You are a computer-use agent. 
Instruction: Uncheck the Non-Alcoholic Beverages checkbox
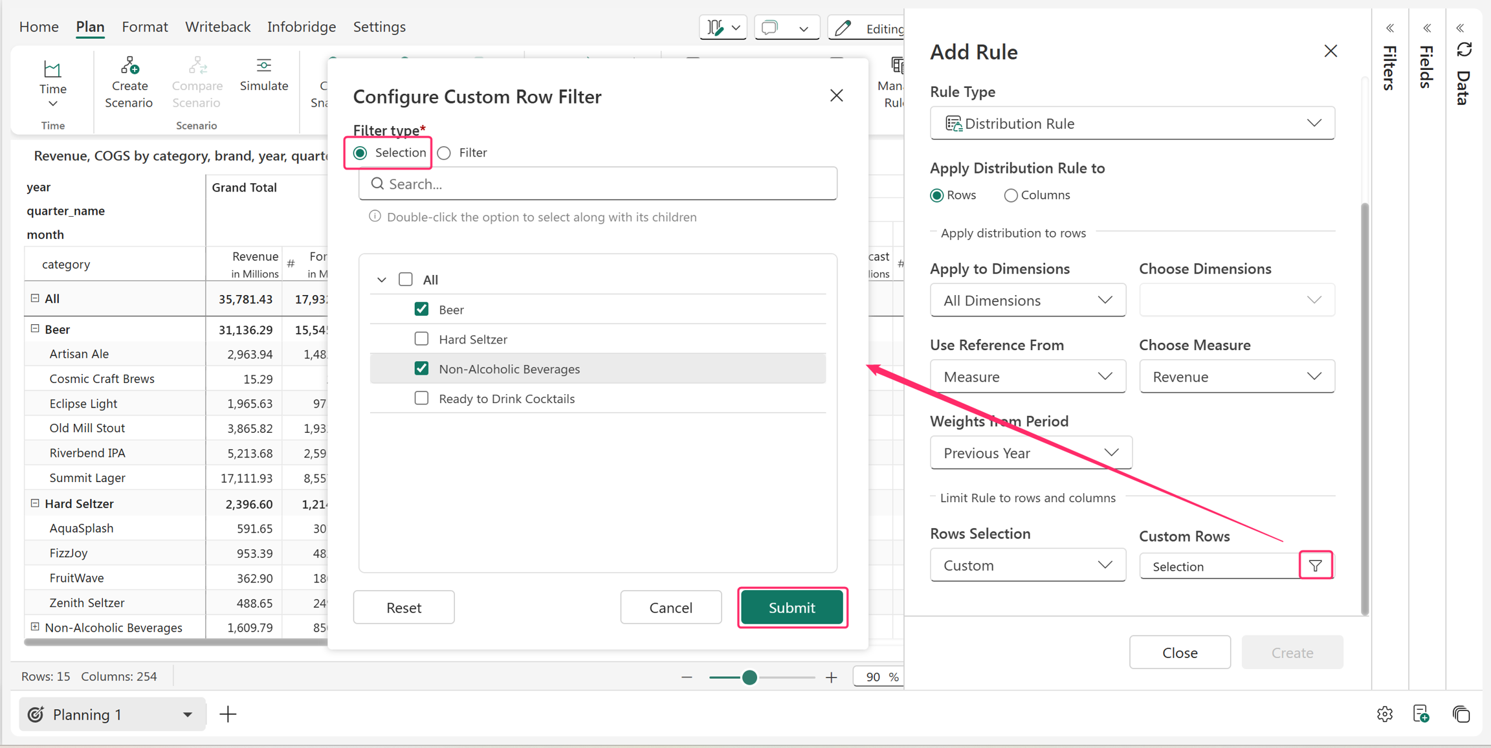[421, 369]
